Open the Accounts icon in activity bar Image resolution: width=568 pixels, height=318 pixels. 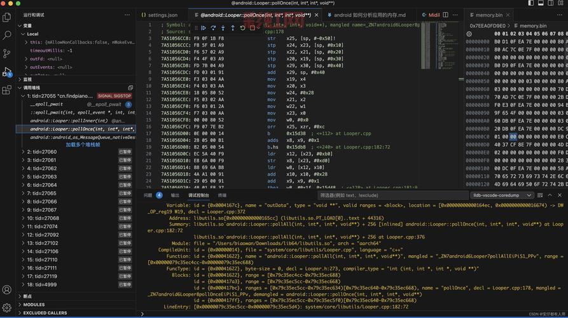(x=6, y=290)
